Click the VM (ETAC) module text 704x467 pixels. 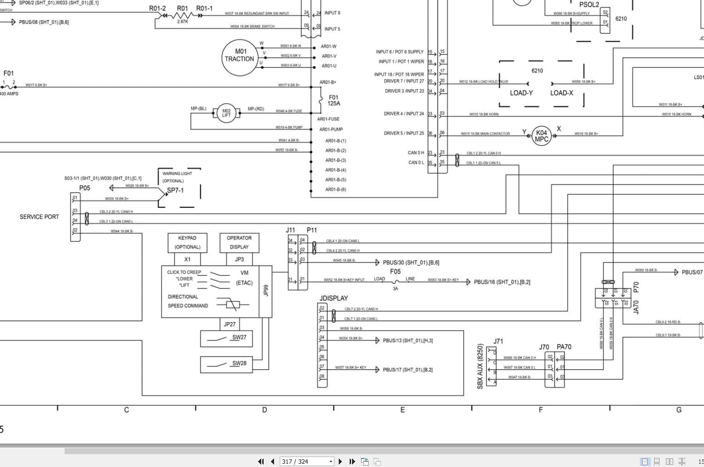[x=244, y=278]
